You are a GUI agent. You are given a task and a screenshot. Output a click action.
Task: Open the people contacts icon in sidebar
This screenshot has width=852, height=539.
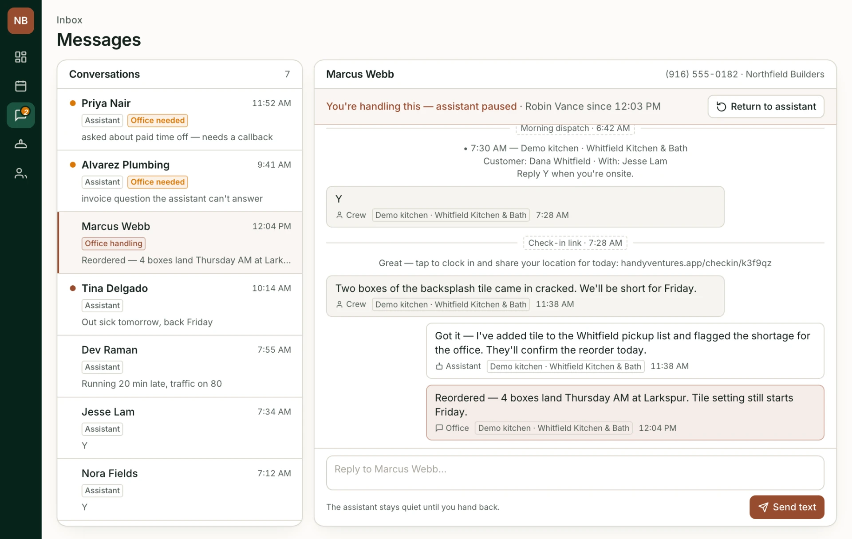(x=20, y=173)
